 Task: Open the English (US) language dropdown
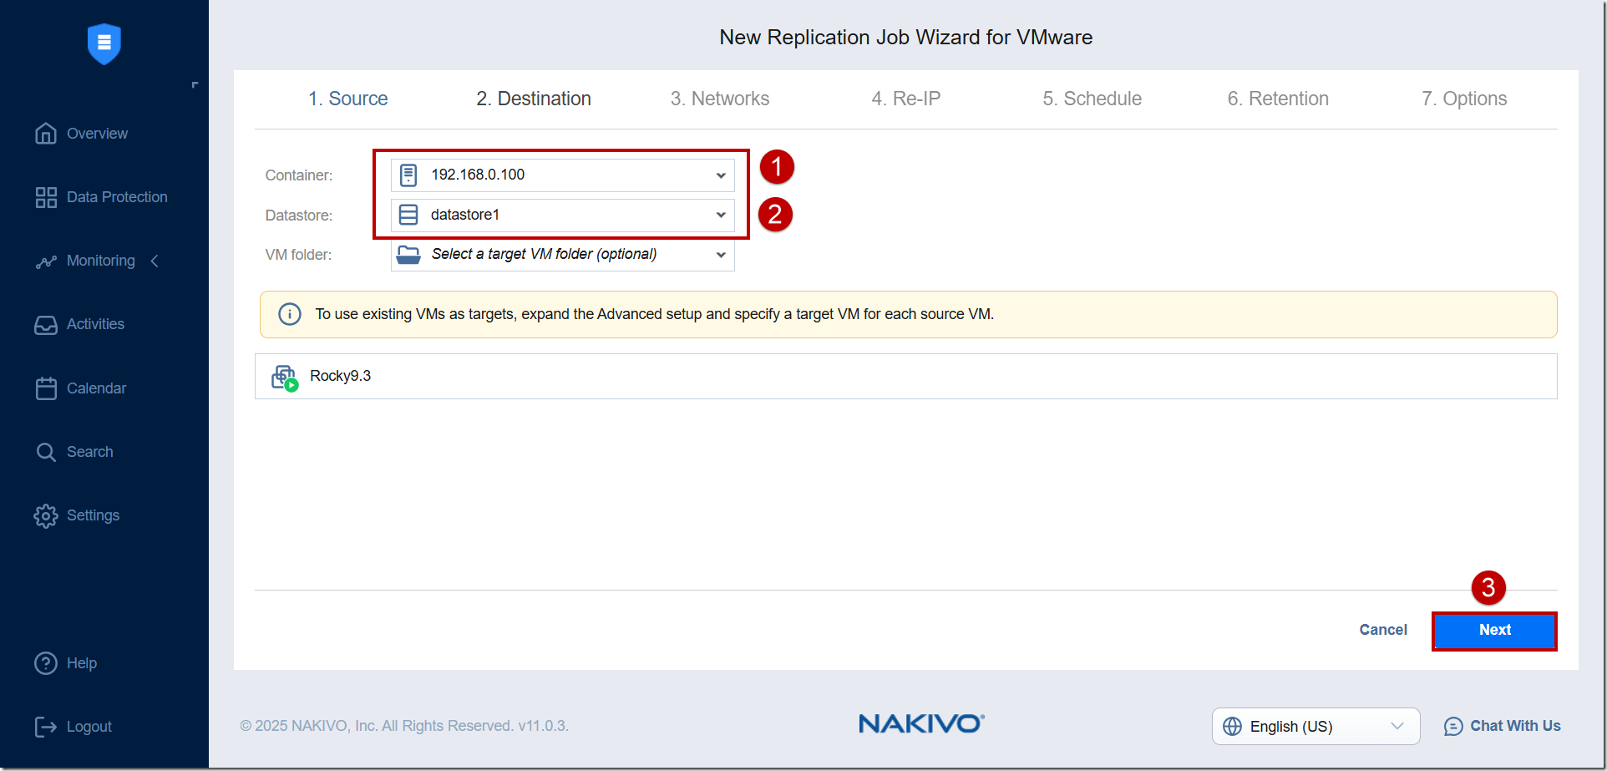[x=1316, y=726]
